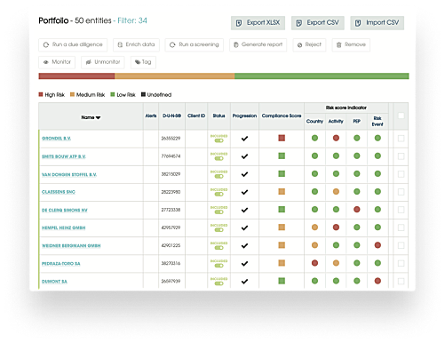Click orange Country dot for Hempel Heinz GmbH

coord(314,227)
